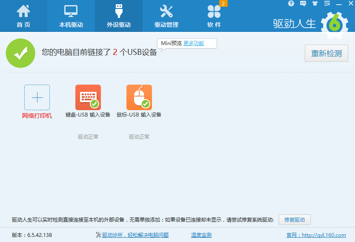Select the keyboard USB input device icon
355x242 pixels.
(x=88, y=97)
